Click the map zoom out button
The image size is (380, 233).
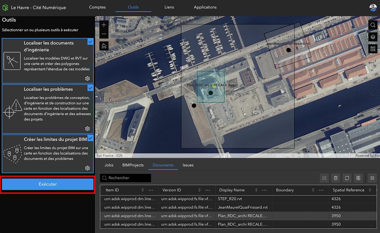click(104, 34)
